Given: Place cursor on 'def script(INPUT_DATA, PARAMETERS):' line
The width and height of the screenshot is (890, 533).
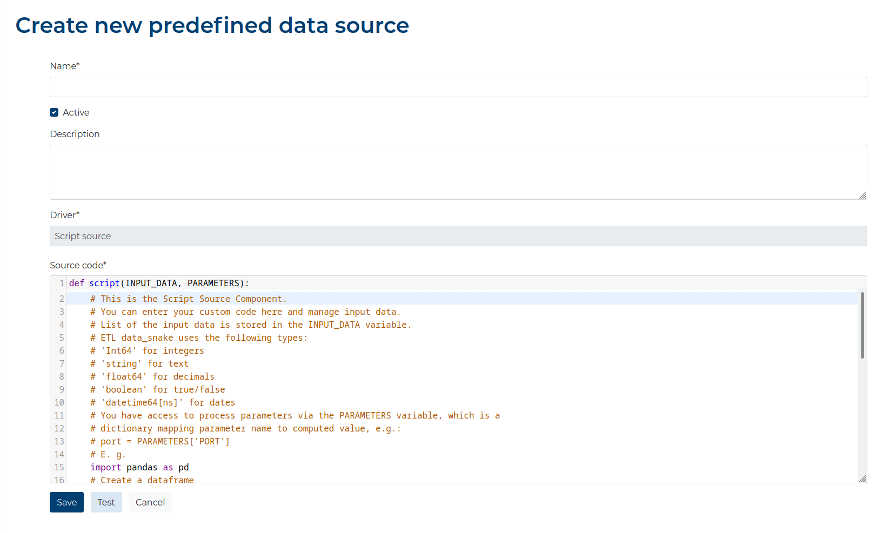Looking at the screenshot, I should coord(159,283).
